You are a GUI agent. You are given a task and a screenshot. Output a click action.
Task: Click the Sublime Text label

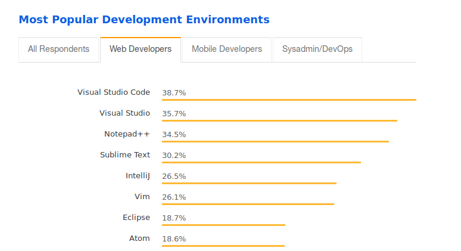pyautogui.click(x=125, y=155)
